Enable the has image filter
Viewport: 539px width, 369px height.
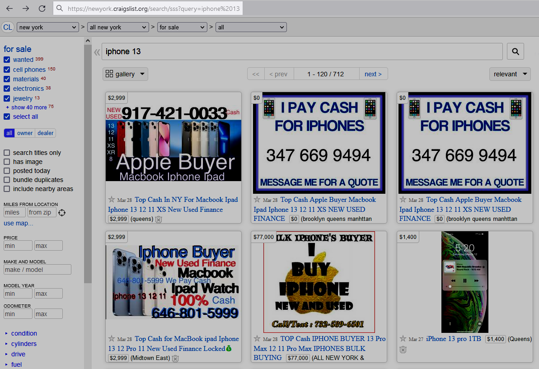pyautogui.click(x=6, y=162)
